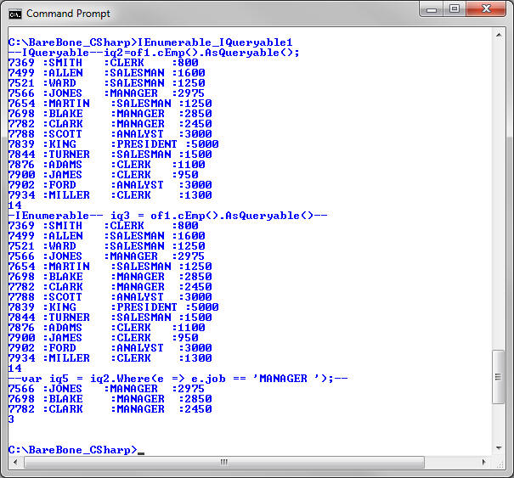The height and width of the screenshot is (478, 514).
Task: Click the "--IQueryable--iq2" header line
Action: tap(154, 53)
